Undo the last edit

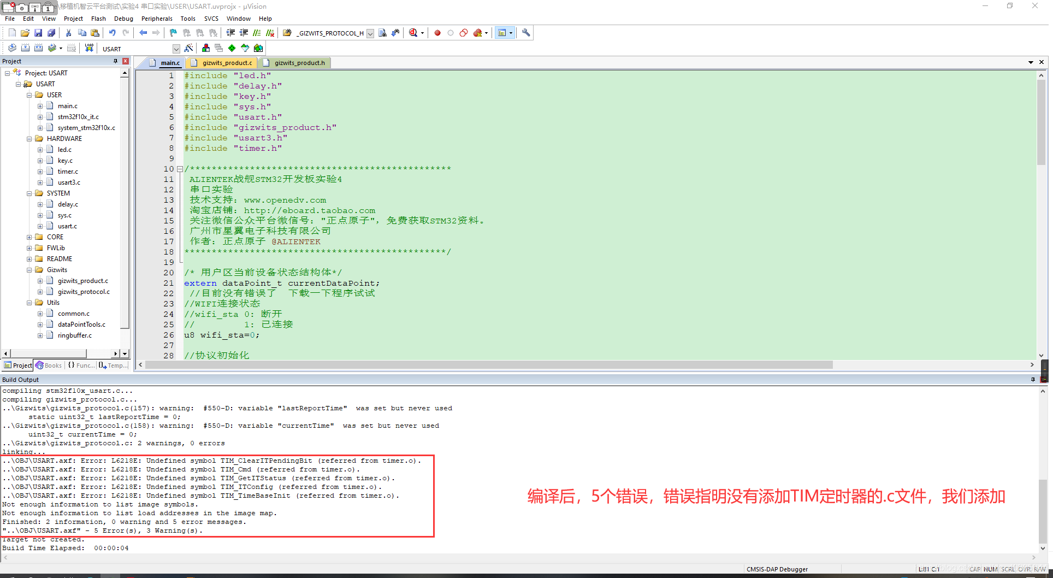(x=113, y=33)
